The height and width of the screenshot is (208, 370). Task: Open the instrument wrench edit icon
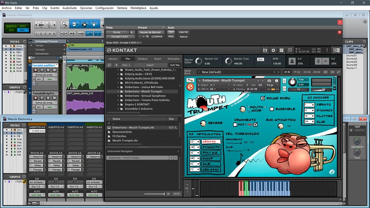190,80
